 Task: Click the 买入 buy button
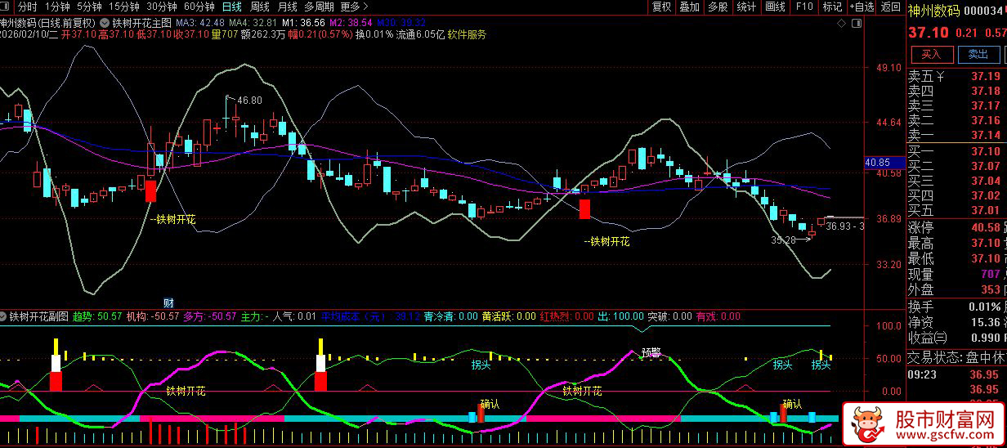tap(931, 54)
